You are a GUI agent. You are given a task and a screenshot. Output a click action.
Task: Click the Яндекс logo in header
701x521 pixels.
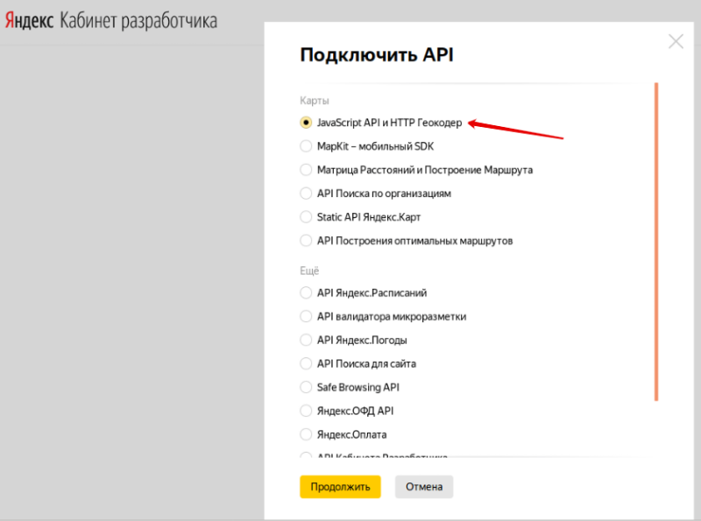click(x=30, y=21)
